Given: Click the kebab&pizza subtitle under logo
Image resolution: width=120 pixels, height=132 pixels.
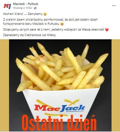Looking at the screenshot, I should tap(75, 111).
